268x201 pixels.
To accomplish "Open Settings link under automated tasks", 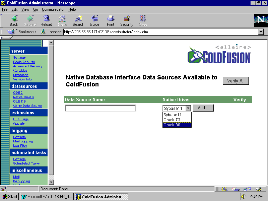I will (x=19, y=159).
